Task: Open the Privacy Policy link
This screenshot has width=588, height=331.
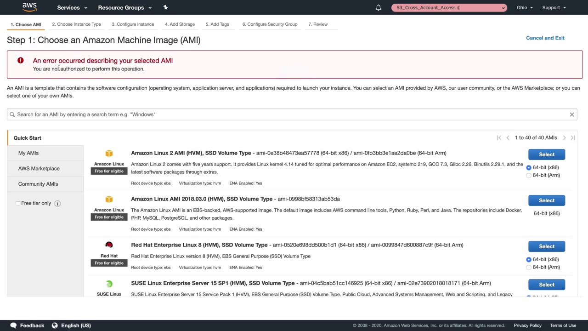Action: coord(527,325)
